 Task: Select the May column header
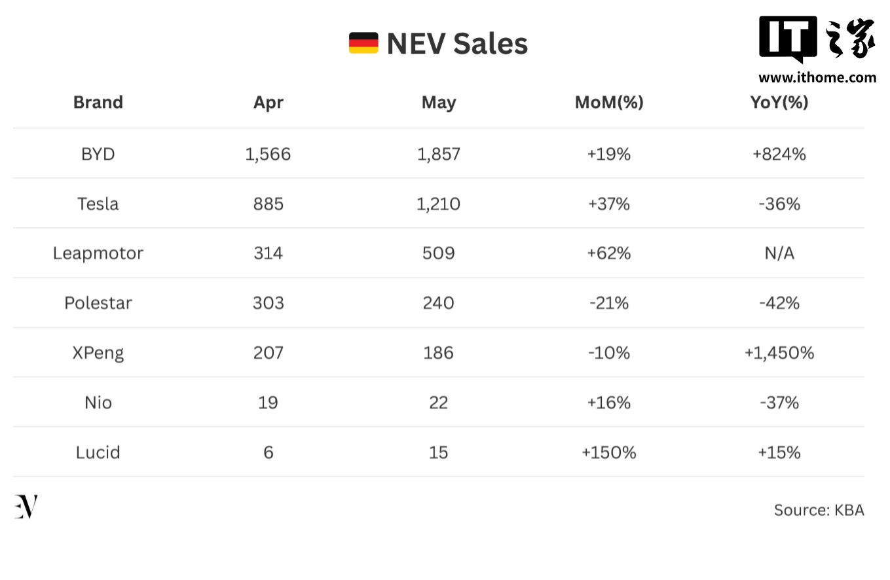coord(438,102)
